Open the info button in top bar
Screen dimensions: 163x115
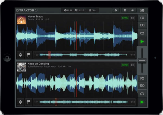point(116,10)
